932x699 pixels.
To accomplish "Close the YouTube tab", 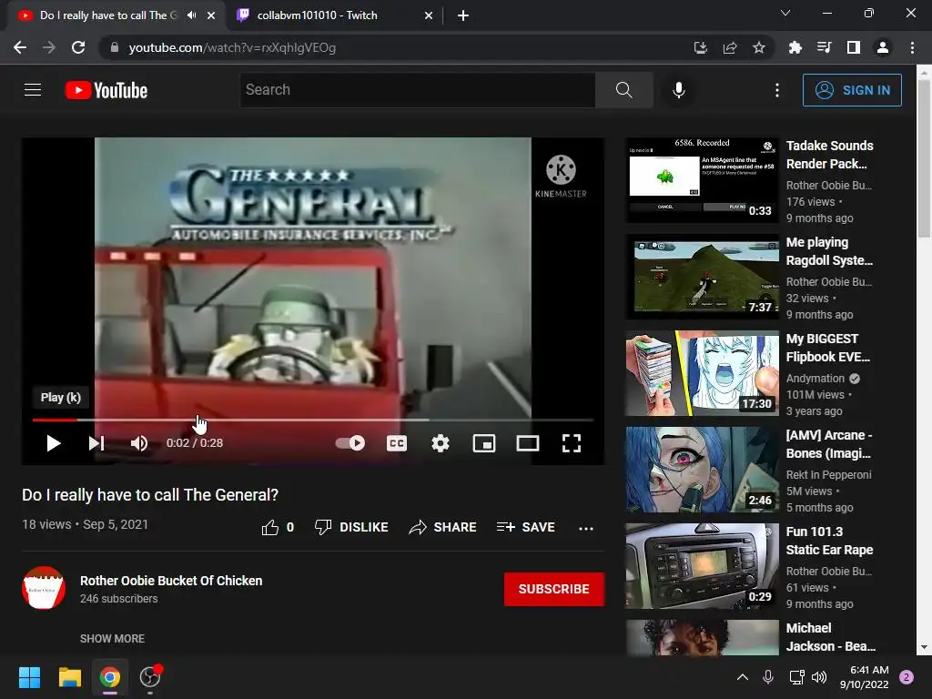I will click(x=211, y=15).
